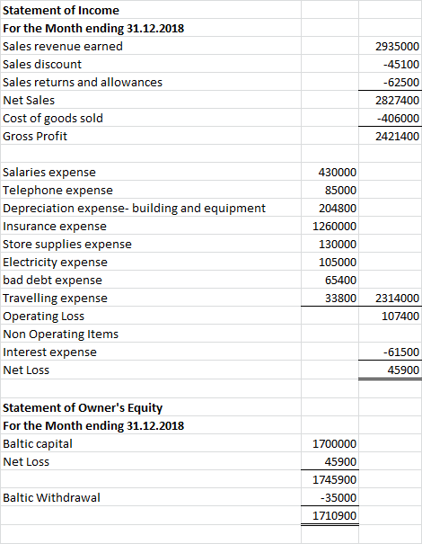
Task: Click the 'Operating Loss' label cell
Action: [151, 316]
